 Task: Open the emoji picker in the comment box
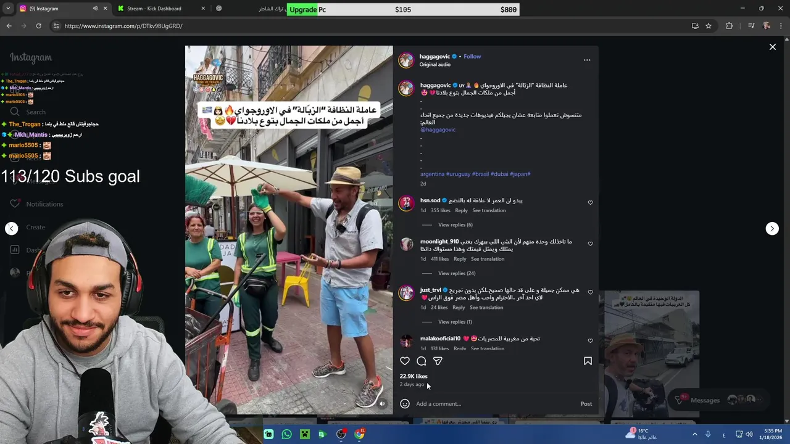point(405,404)
